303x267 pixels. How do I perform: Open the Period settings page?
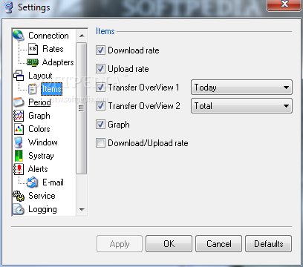coord(39,102)
